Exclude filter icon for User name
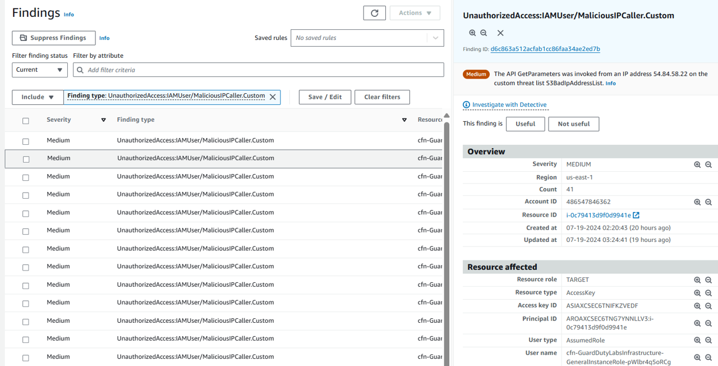718x366 pixels. point(708,357)
